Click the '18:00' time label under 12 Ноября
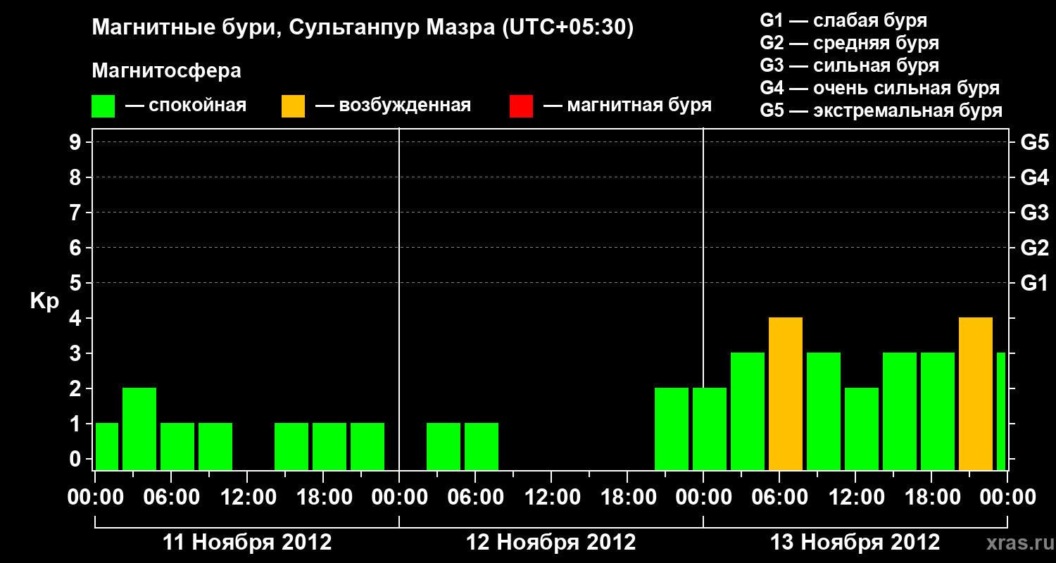Image resolution: width=1056 pixels, height=563 pixels. click(627, 498)
